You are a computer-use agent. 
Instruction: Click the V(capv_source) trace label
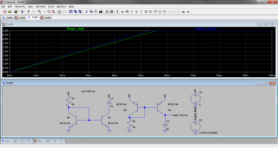pyautogui.click(x=206, y=29)
